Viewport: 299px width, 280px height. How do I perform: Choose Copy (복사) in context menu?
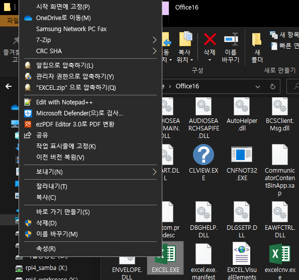click(x=90, y=198)
